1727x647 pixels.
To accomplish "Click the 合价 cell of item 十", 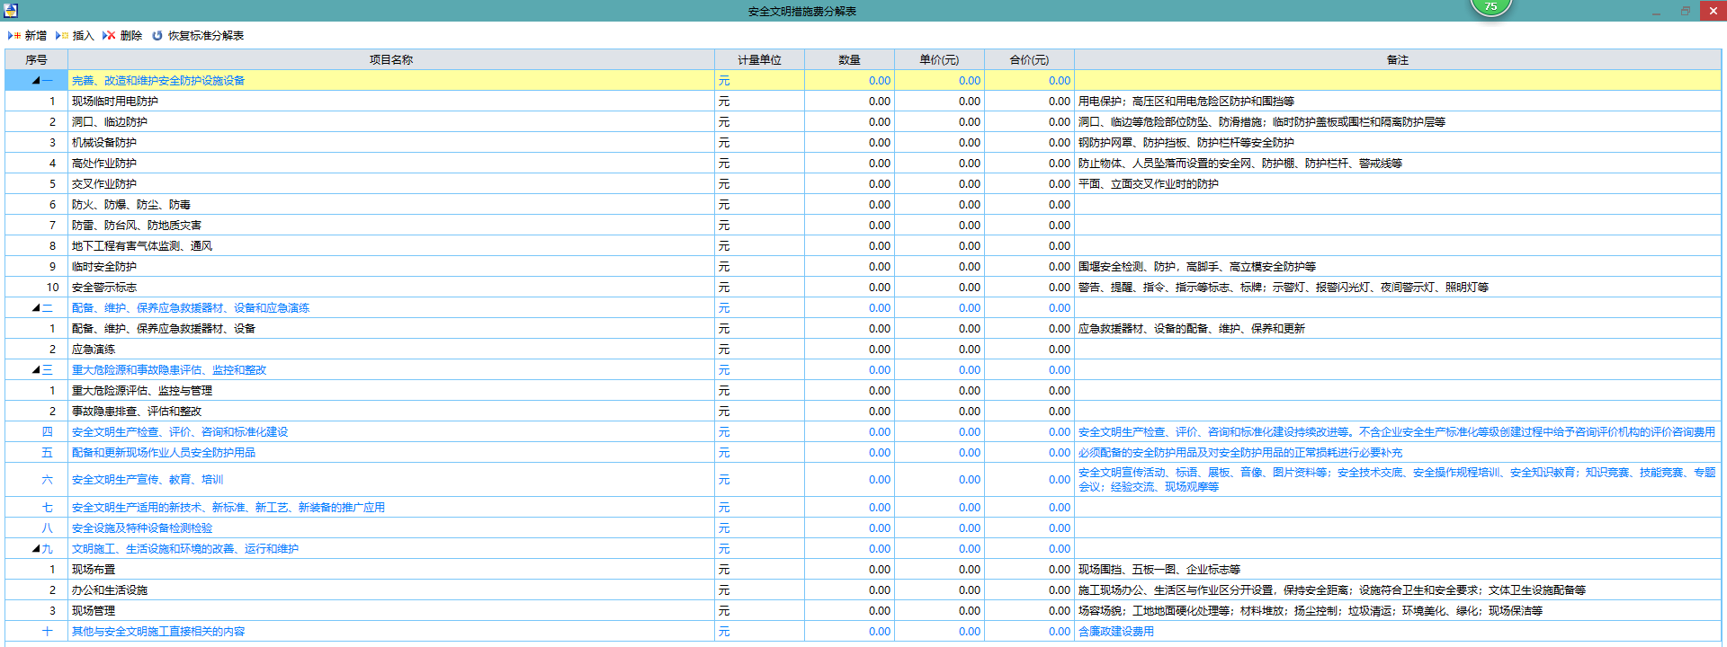I will click(1029, 631).
